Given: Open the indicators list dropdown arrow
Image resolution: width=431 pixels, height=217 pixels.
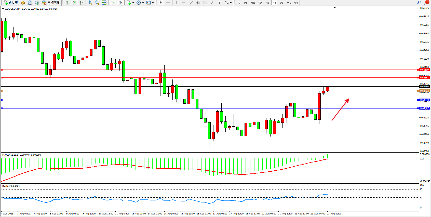Looking at the screenshot, I should (133, 3).
